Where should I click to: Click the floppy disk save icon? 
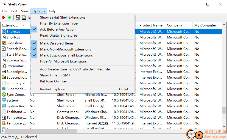(18, 17)
